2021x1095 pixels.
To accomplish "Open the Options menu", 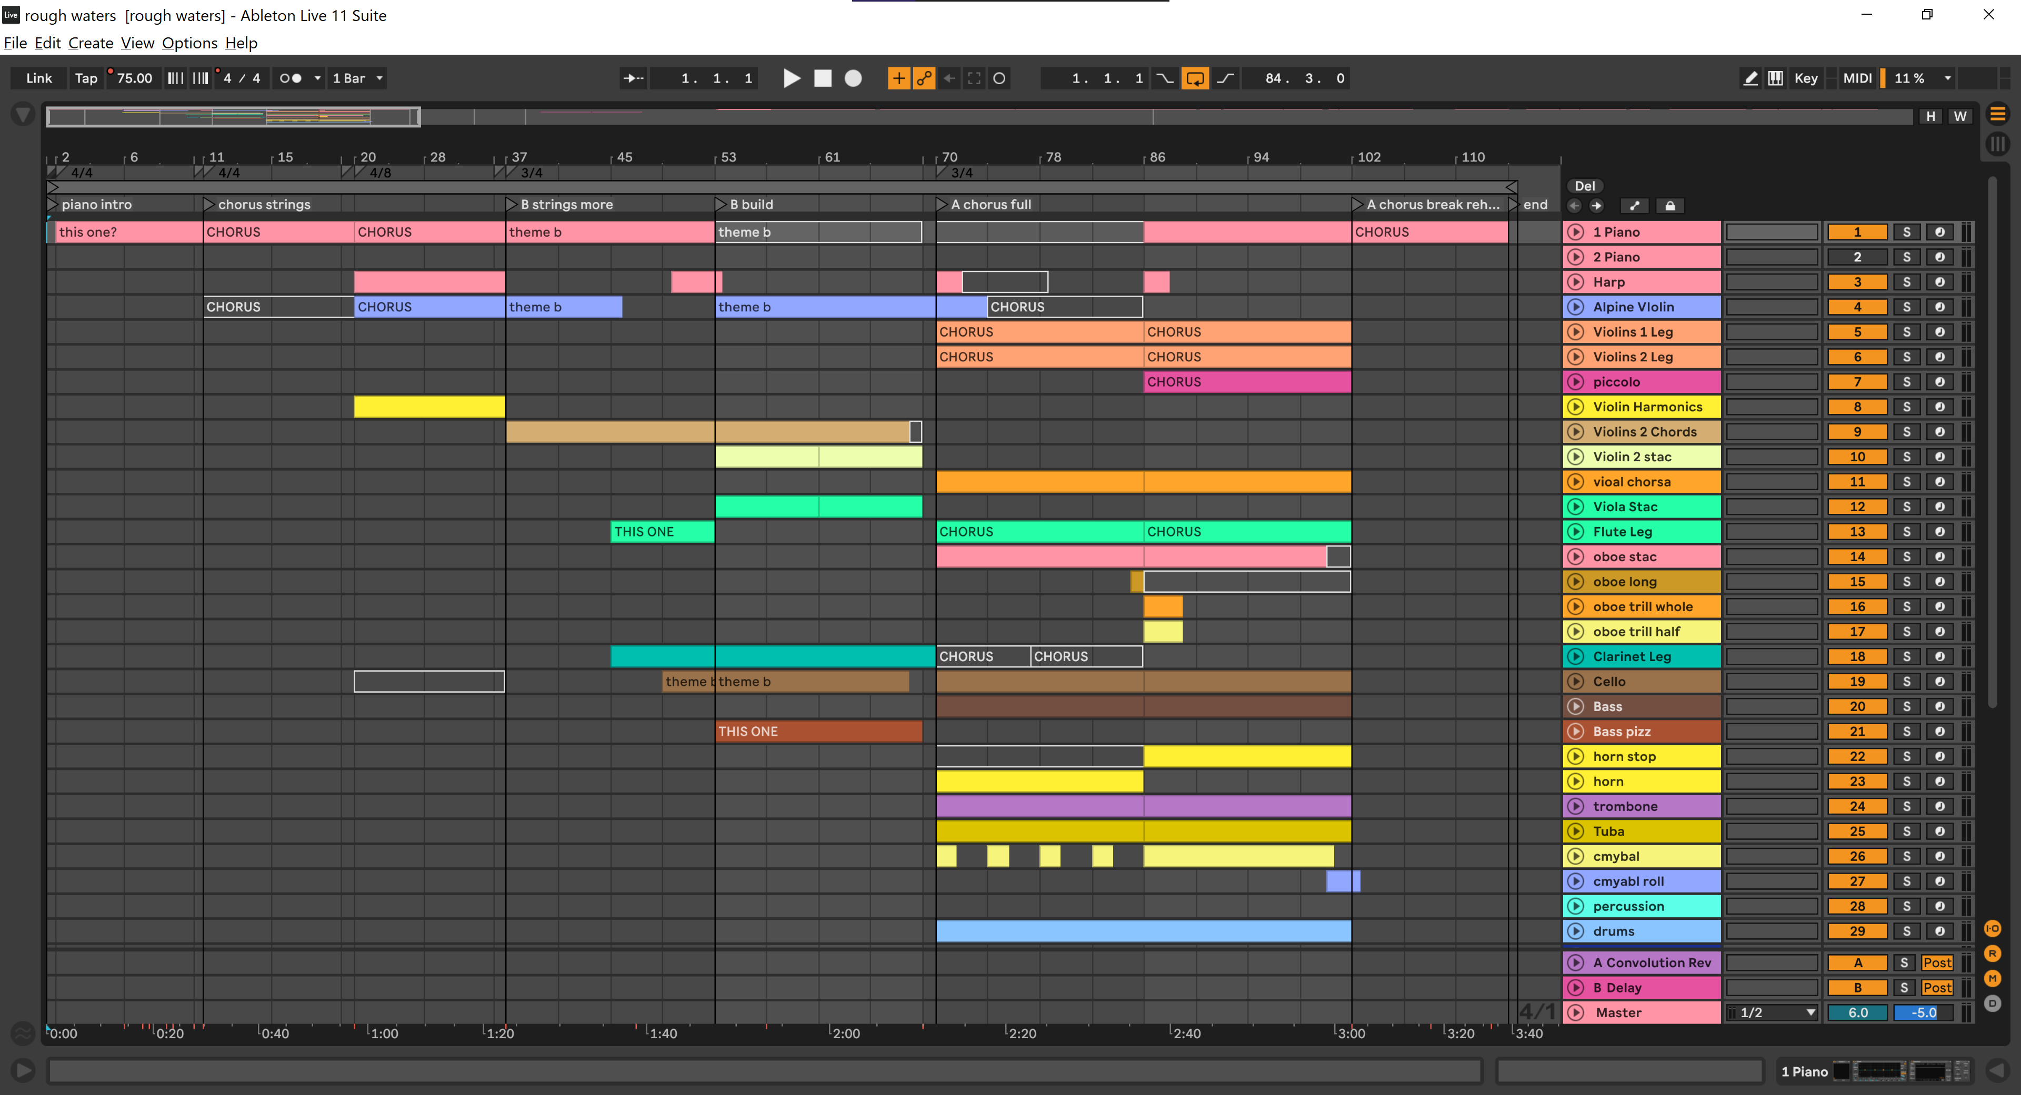I will 189,43.
